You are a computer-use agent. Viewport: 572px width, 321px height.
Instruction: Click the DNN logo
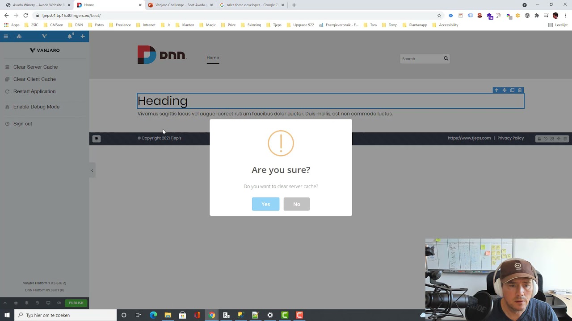click(162, 55)
